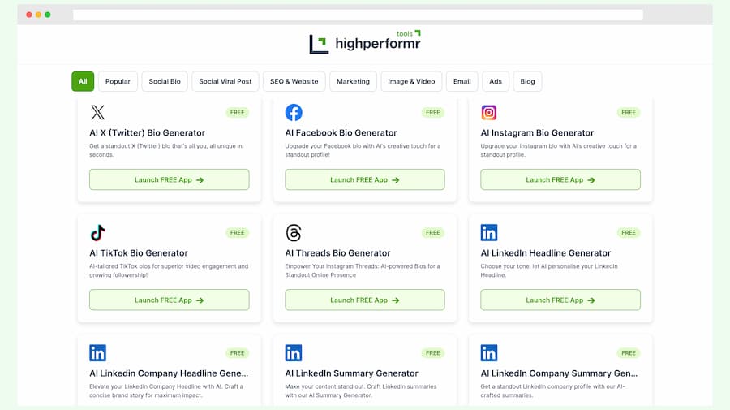The width and height of the screenshot is (730, 410).
Task: Open the Social Bio tab
Action: [x=165, y=81]
